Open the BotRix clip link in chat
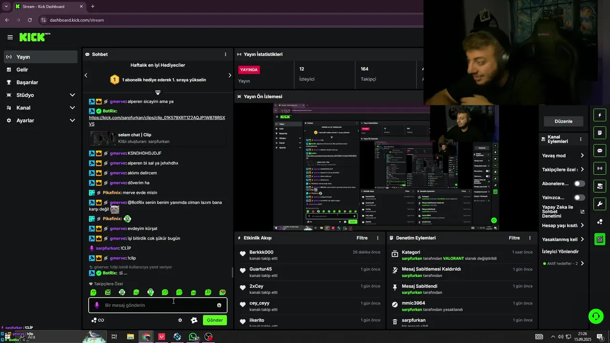This screenshot has height=343, width=610. coord(157,121)
